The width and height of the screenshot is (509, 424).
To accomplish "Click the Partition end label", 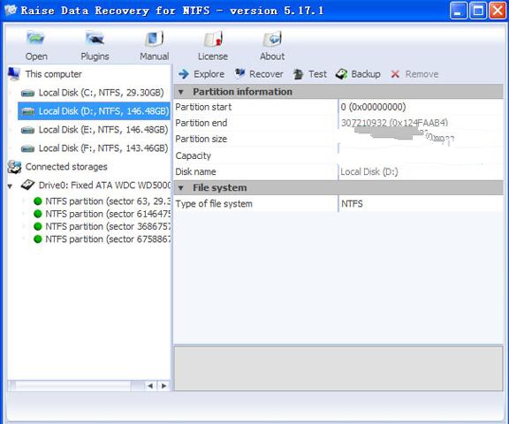I will (x=201, y=123).
